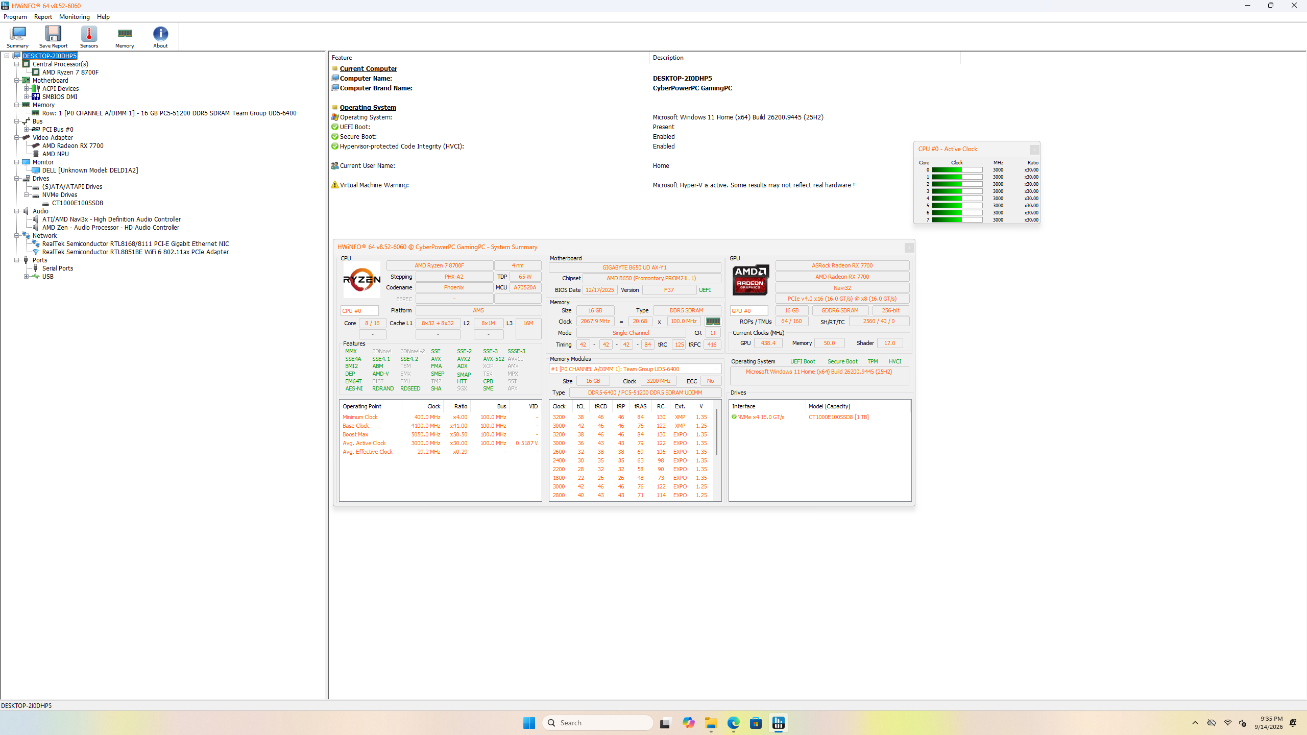This screenshot has height=735, width=1307.
Task: Open Microsoft Store from the taskbar
Action: click(x=756, y=723)
